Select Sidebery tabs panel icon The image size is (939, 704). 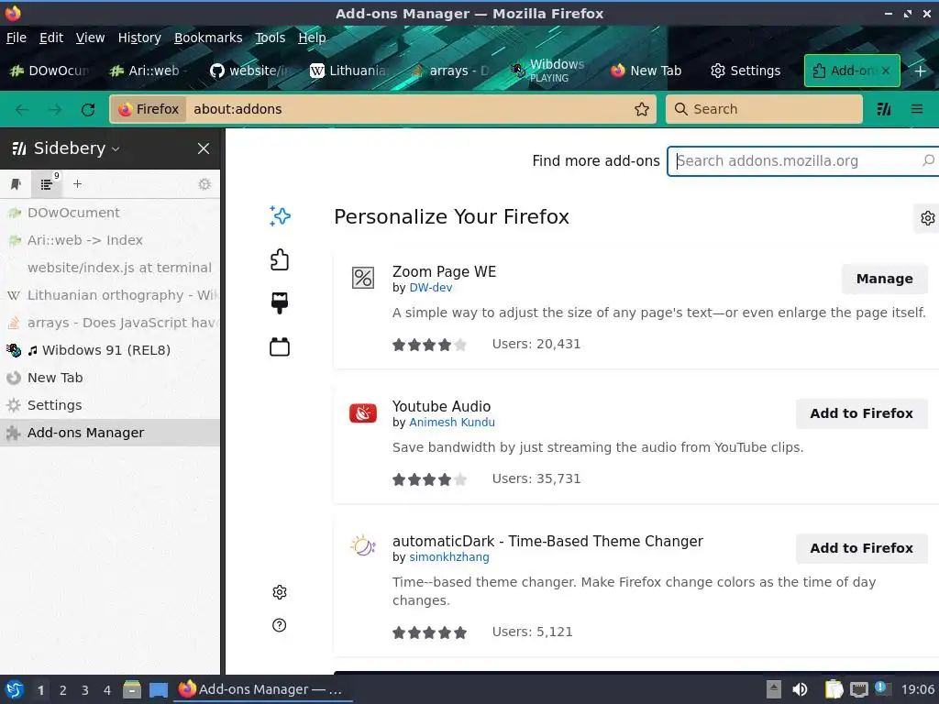[x=47, y=183]
